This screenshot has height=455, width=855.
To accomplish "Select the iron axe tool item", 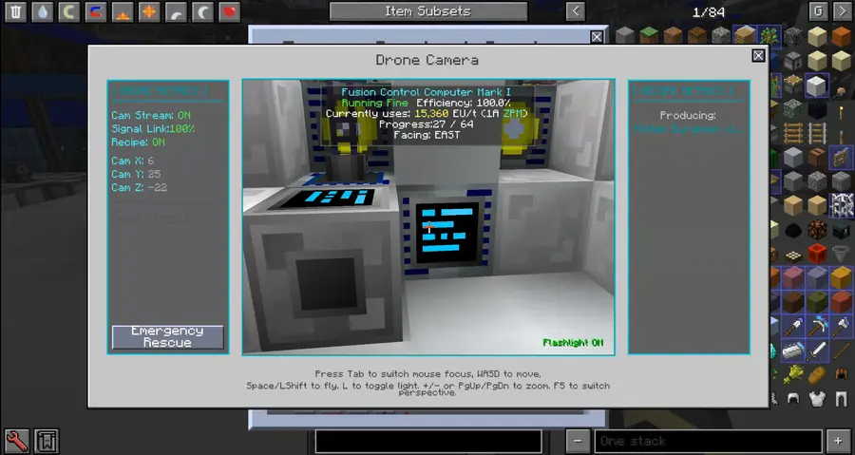I will pos(842,326).
